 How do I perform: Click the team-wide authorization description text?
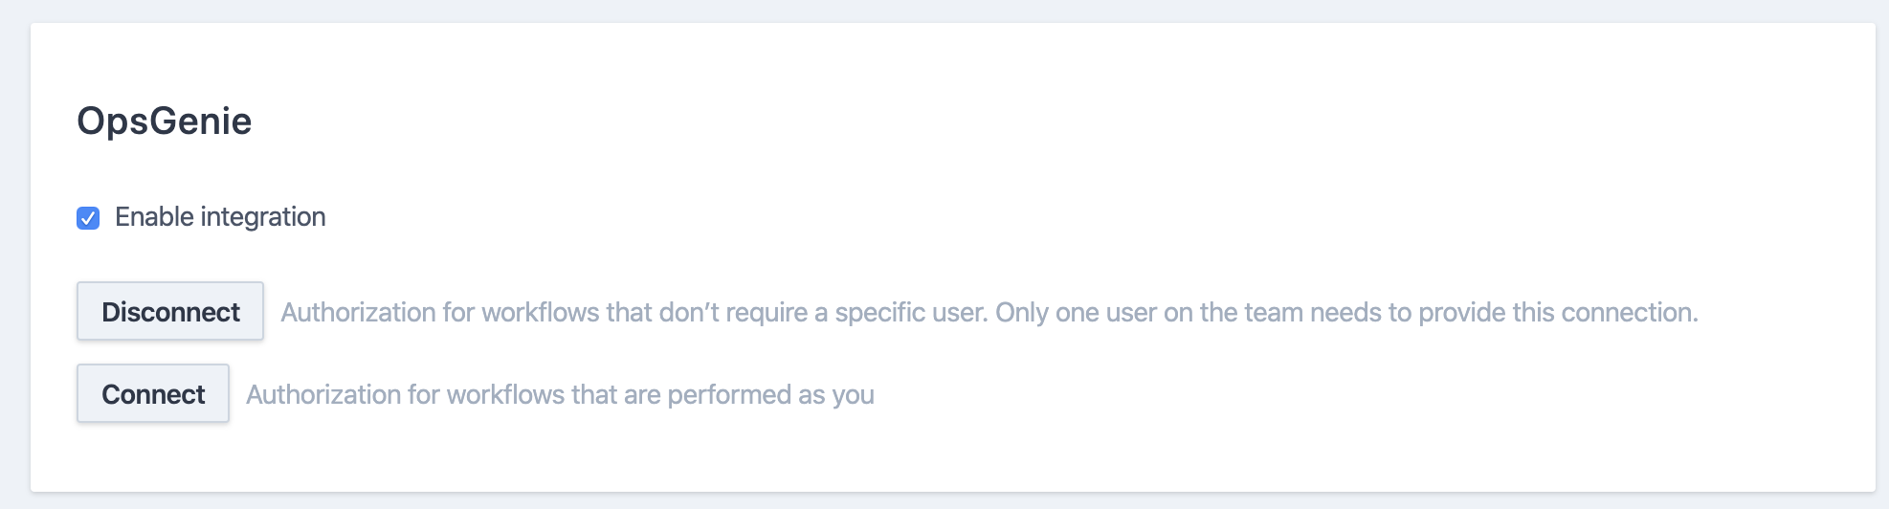[989, 313]
